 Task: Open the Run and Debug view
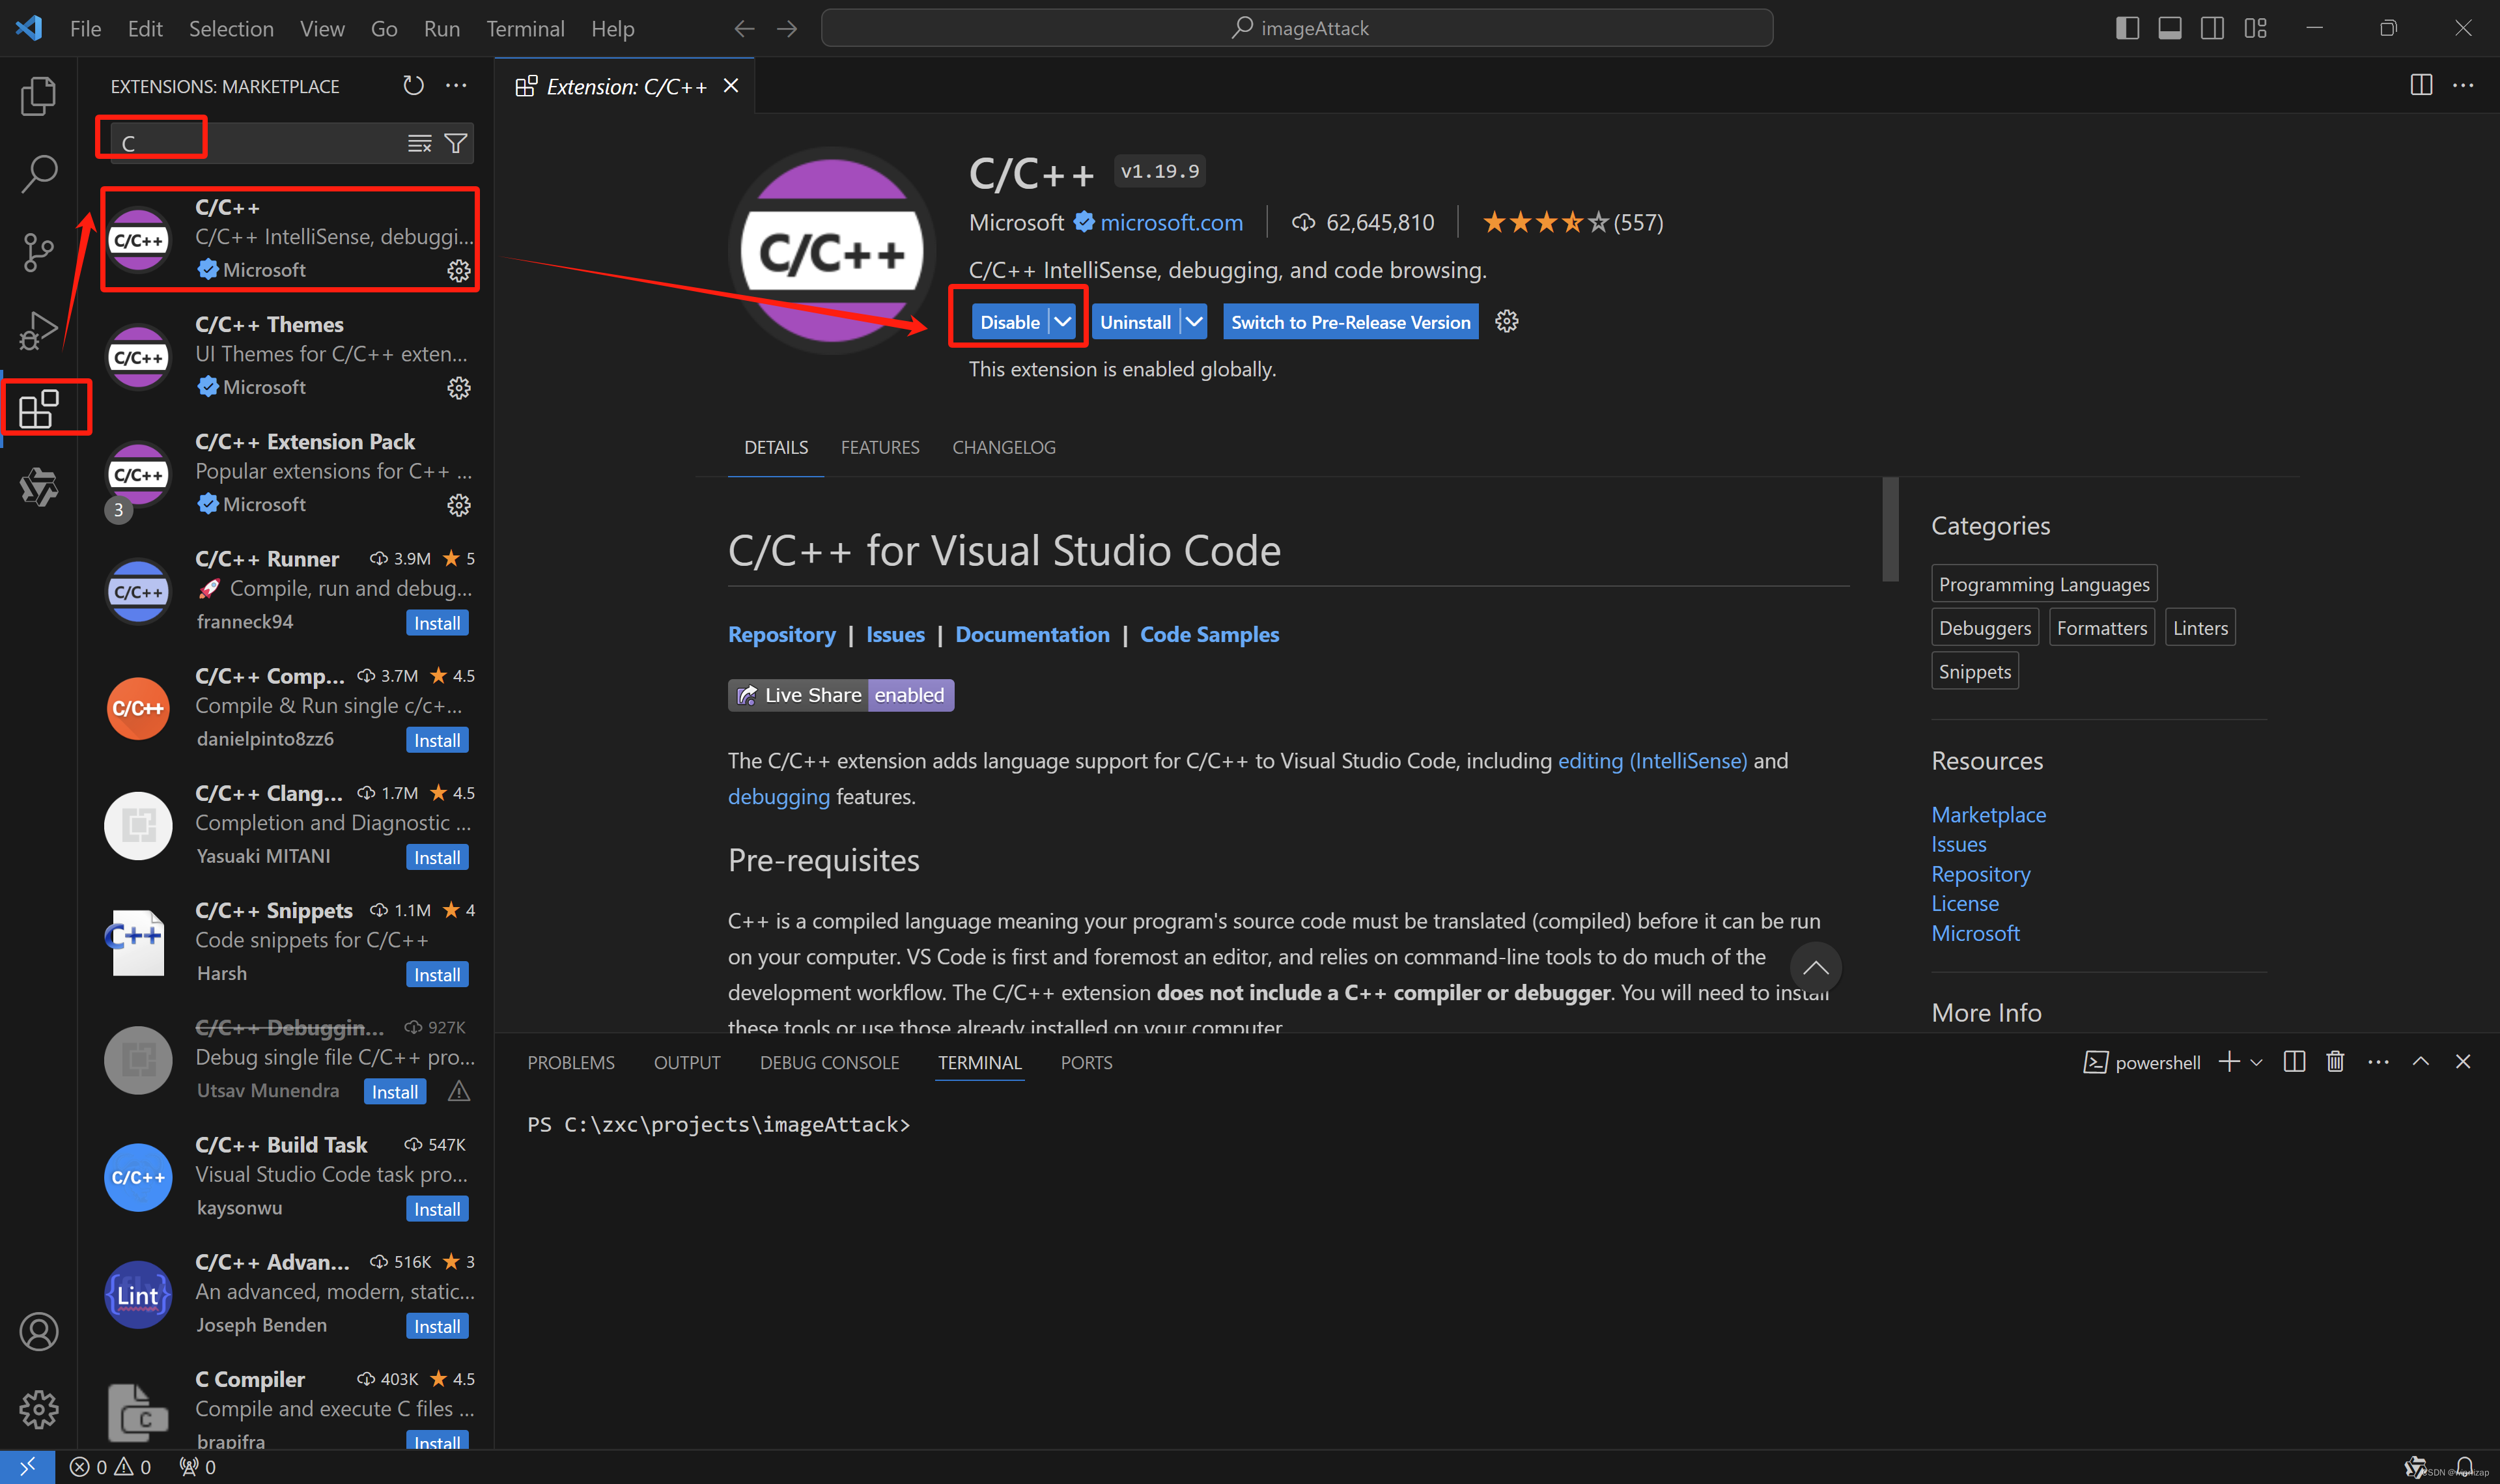coord(38,330)
